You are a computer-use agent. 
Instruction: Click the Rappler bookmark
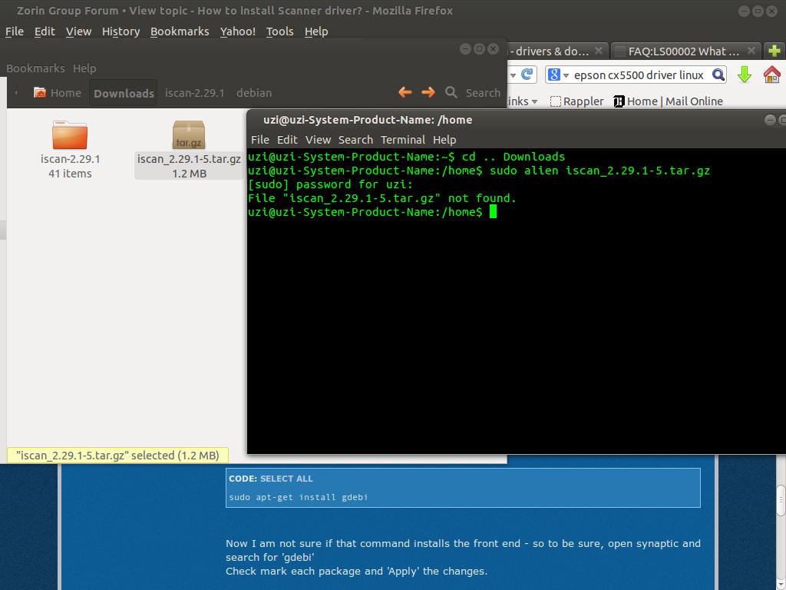[577, 101]
